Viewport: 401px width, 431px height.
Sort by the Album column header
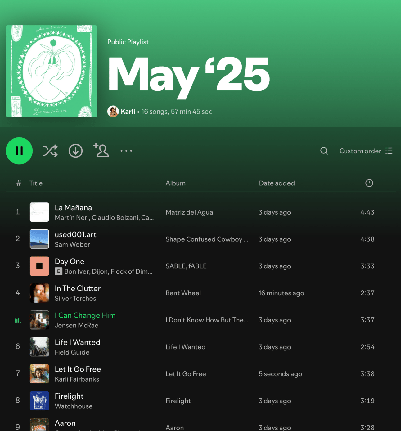pos(176,183)
